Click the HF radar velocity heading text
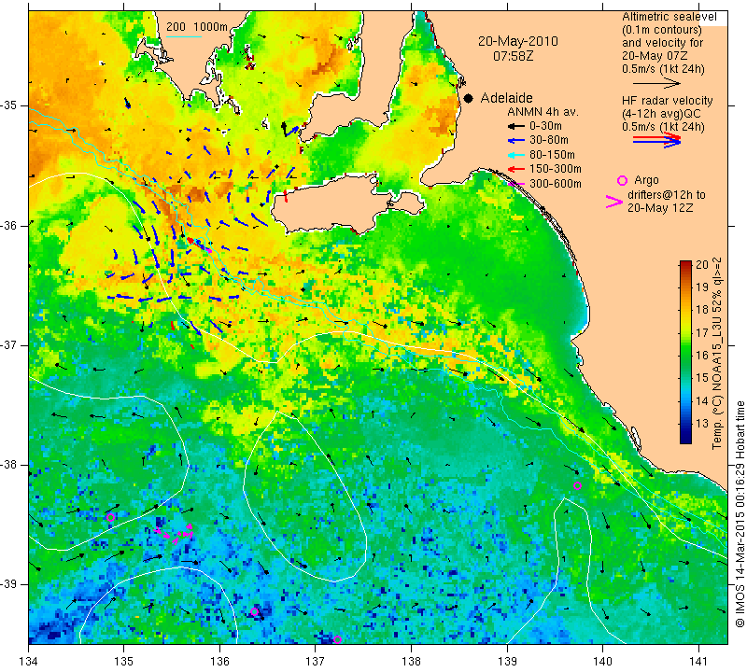 (667, 101)
